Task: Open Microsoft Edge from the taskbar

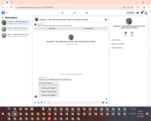Action: pyautogui.click(x=9, y=109)
